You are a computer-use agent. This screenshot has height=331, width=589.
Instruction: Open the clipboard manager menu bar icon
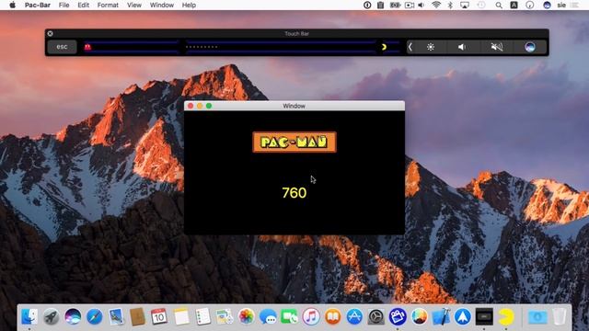click(380, 5)
